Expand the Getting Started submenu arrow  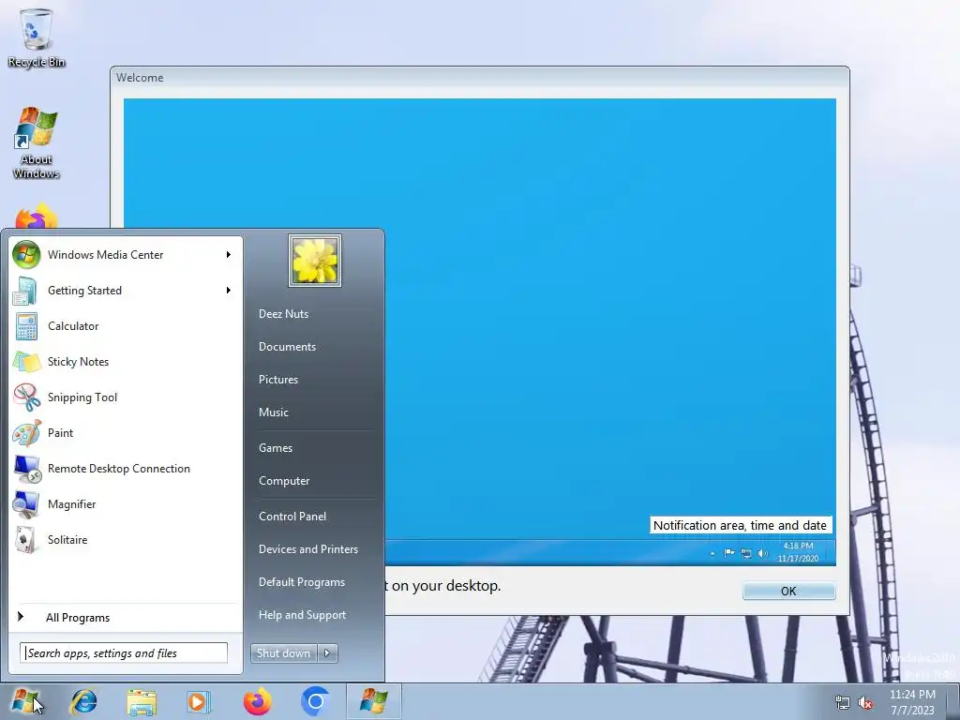tap(229, 291)
